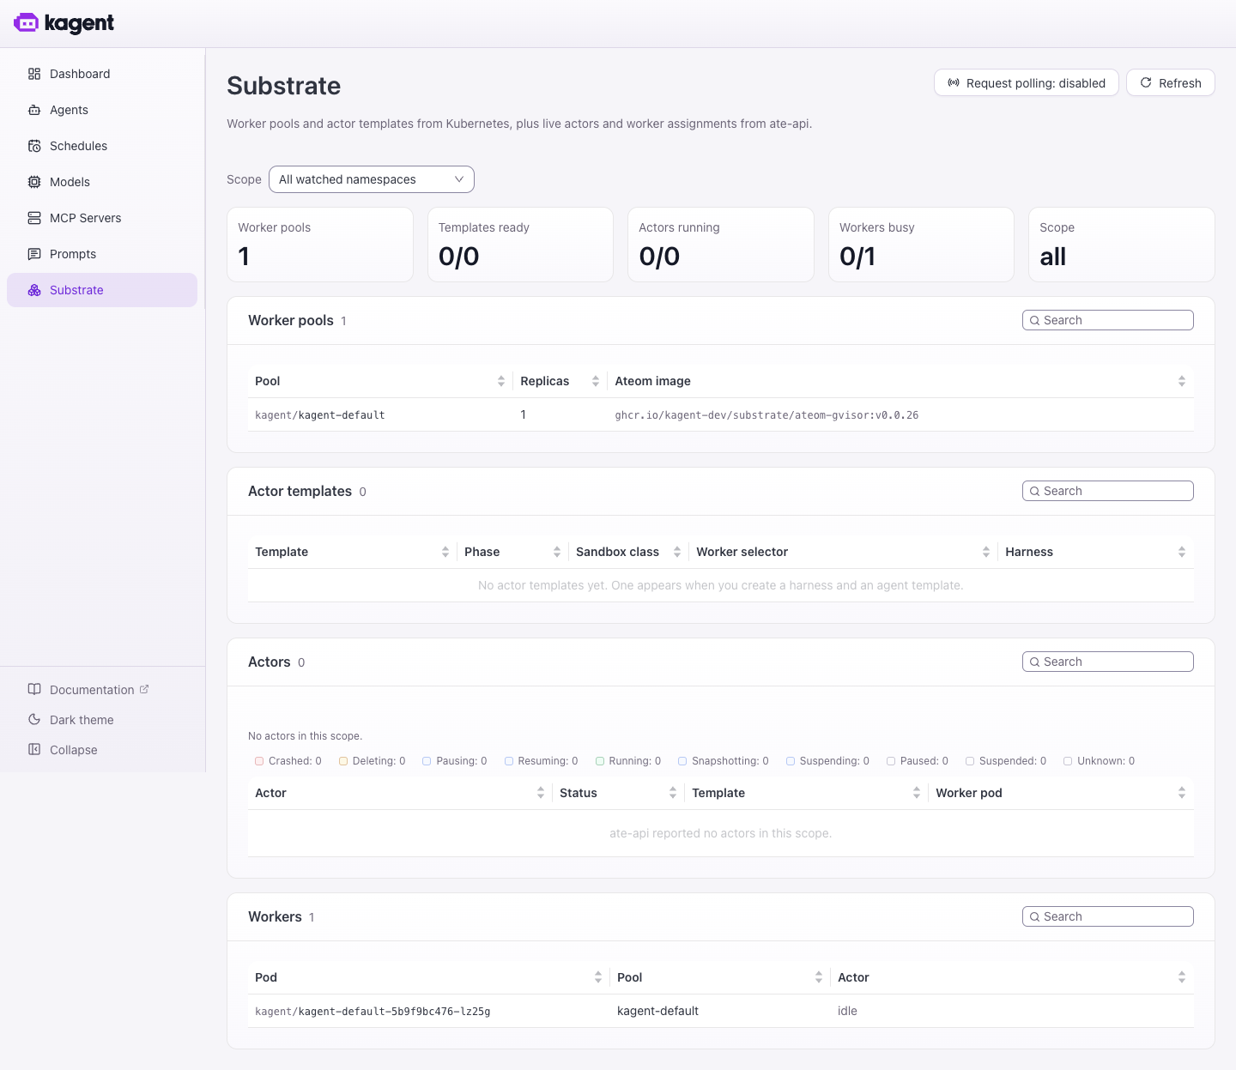Click the Dark theme moon icon
Viewport: 1236px width, 1070px height.
34,719
